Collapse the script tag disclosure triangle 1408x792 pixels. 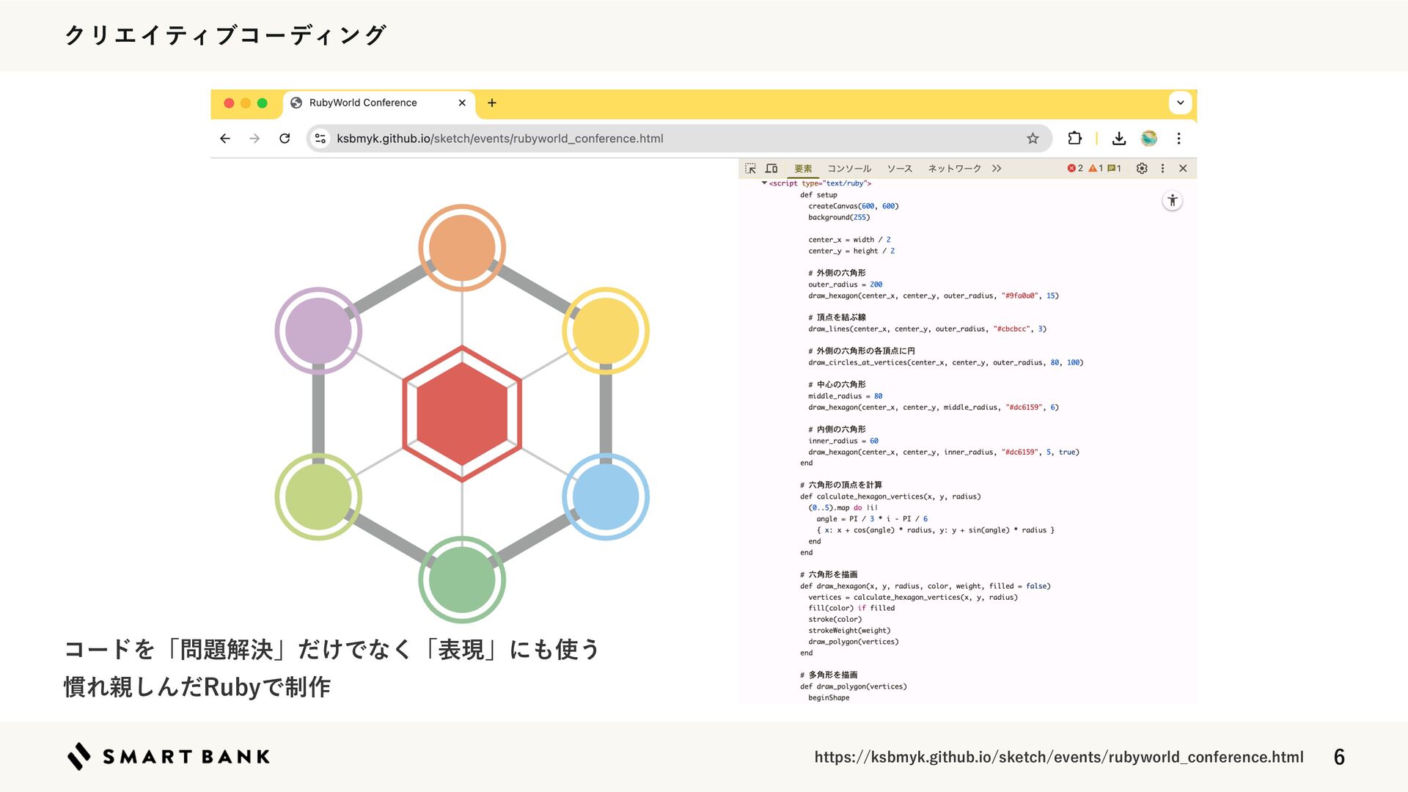tap(764, 183)
